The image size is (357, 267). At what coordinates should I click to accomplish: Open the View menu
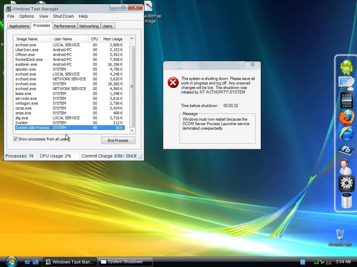pos(43,16)
